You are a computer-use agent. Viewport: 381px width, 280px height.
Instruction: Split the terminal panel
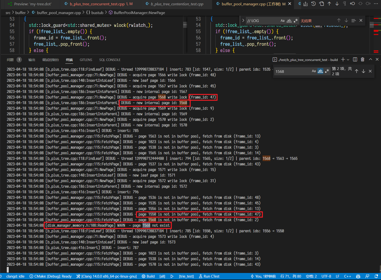(355, 59)
